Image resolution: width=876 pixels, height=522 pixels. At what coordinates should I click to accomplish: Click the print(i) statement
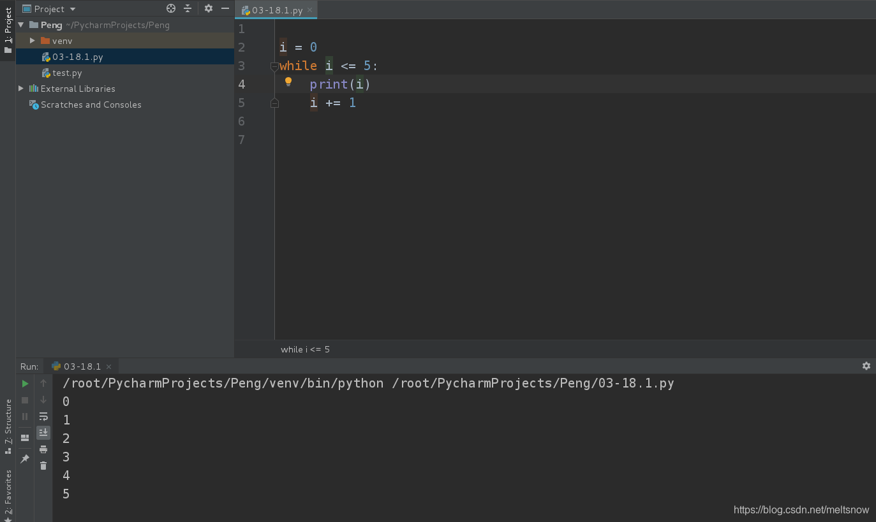(x=340, y=84)
